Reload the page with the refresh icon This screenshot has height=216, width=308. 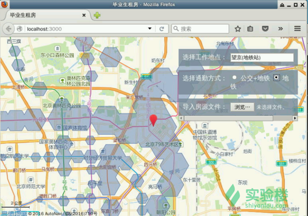point(162,29)
